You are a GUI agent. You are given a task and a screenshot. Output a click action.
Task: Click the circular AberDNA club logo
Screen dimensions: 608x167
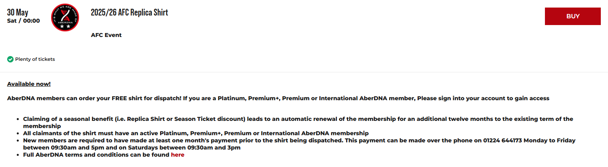pos(65,17)
